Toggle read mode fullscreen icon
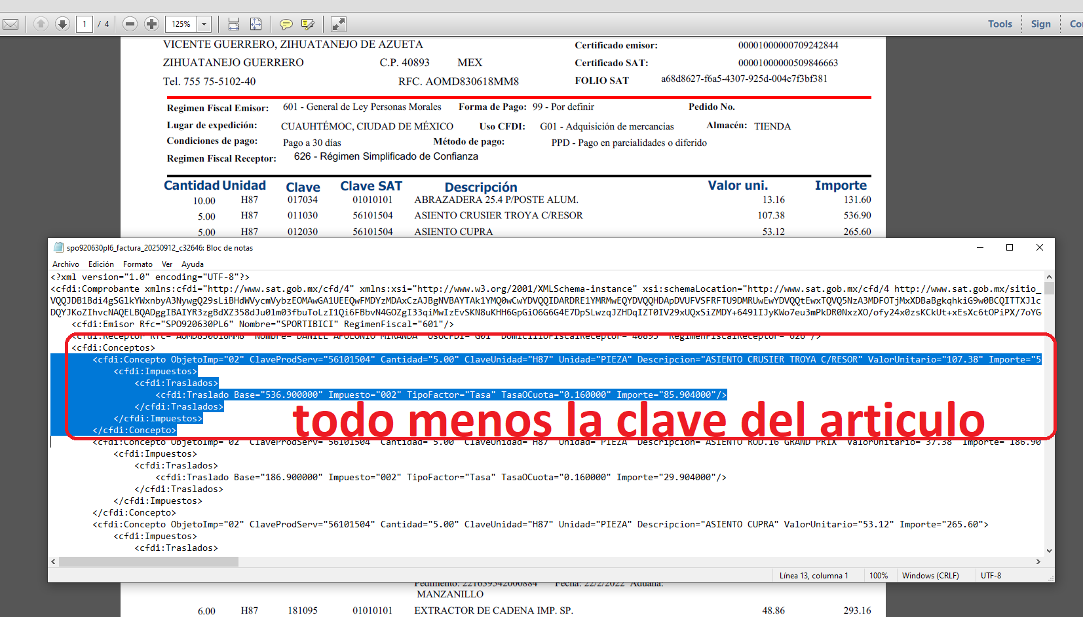 (x=338, y=24)
